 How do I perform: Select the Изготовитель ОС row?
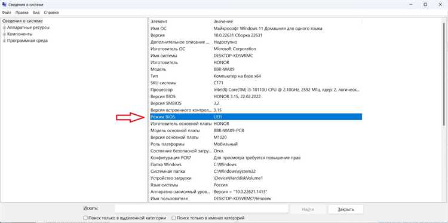click(256, 49)
